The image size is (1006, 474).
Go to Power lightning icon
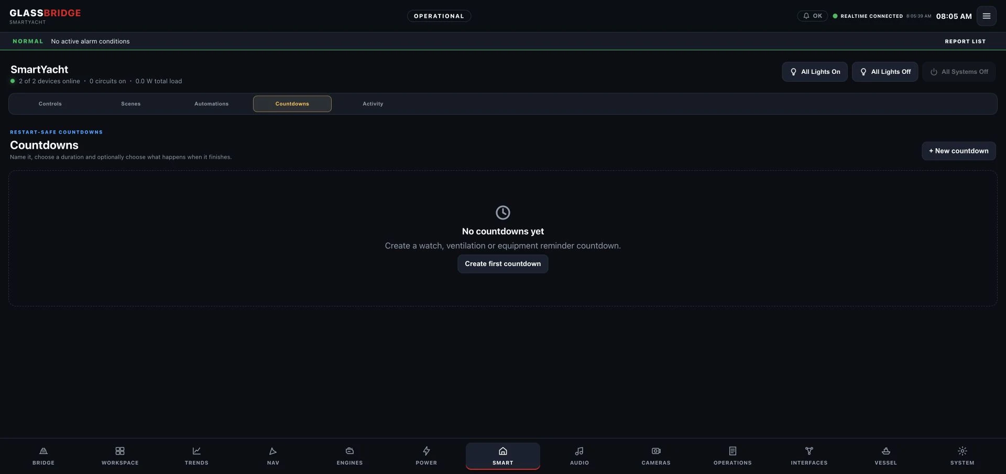click(427, 451)
